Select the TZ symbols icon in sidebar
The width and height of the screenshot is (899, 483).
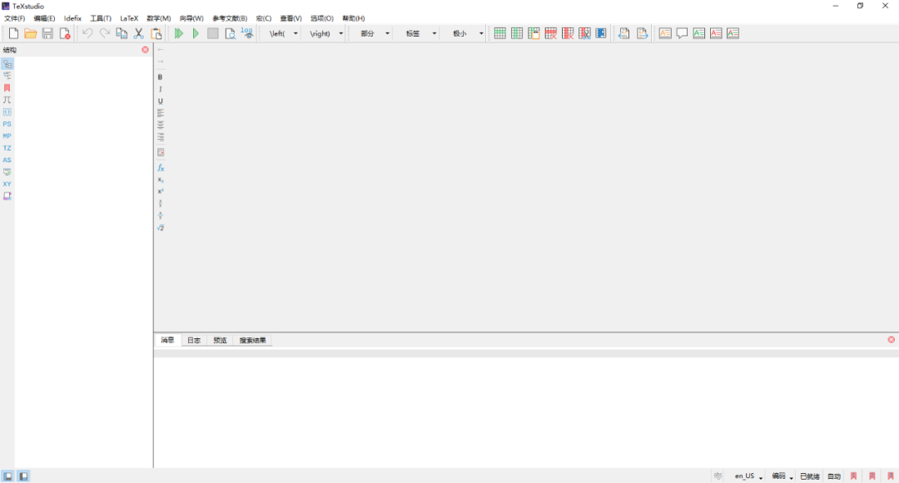pyautogui.click(x=7, y=148)
